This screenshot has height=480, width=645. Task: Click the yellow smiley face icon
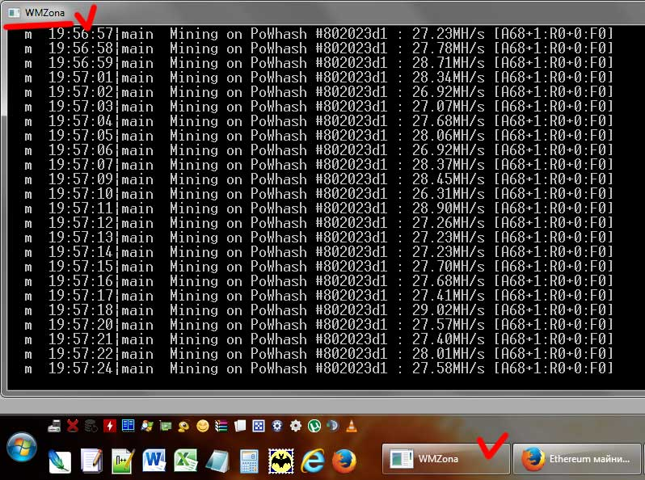click(202, 425)
